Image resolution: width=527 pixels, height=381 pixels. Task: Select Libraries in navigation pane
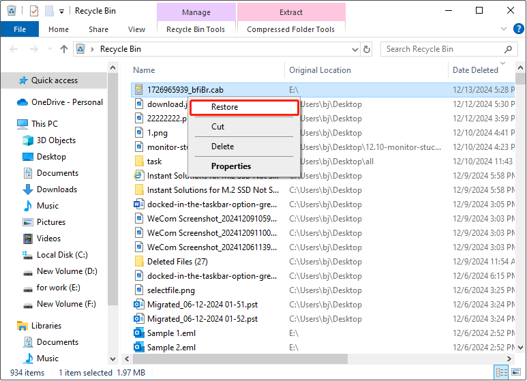(x=46, y=326)
